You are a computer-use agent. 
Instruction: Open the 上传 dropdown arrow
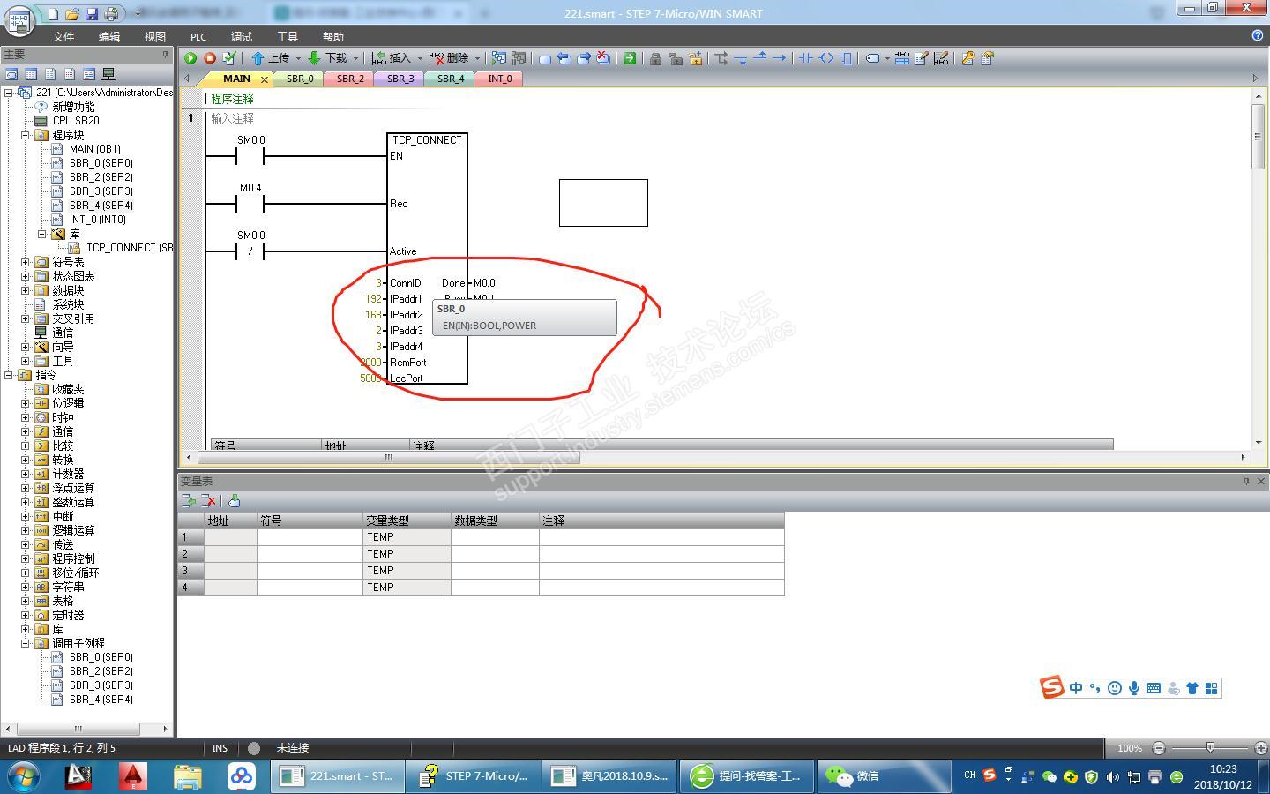pos(298,58)
